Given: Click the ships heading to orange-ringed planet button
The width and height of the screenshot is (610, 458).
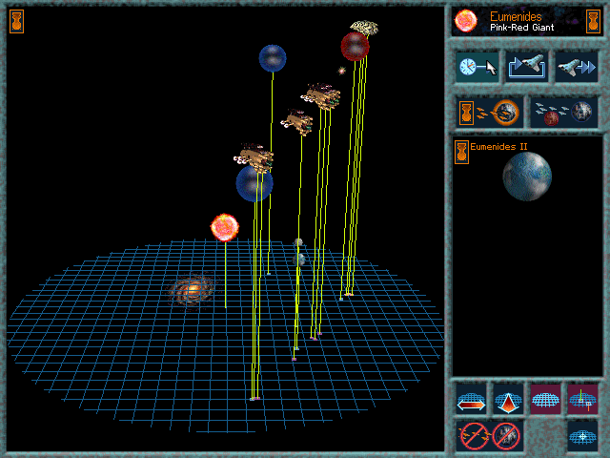Looking at the screenshot, I should pos(489,113).
